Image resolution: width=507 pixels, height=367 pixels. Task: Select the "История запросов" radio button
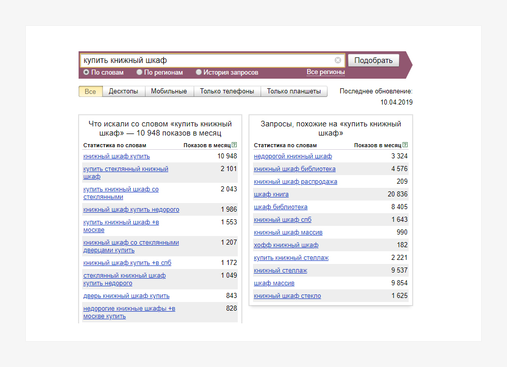[x=199, y=73]
